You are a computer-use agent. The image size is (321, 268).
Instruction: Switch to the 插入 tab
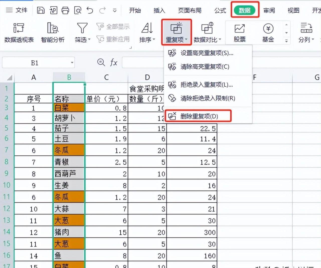159,10
